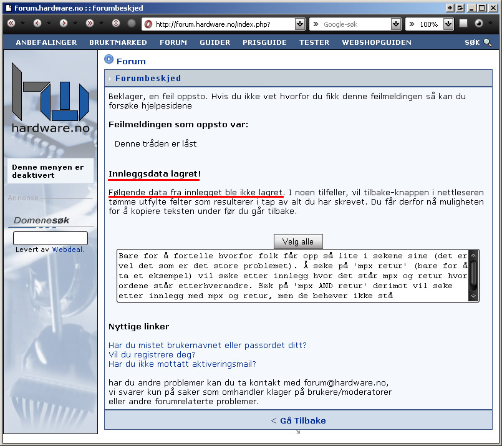This screenshot has height=446, width=502.
Task: Open forward history dropdown arrow
Action: [75, 23]
